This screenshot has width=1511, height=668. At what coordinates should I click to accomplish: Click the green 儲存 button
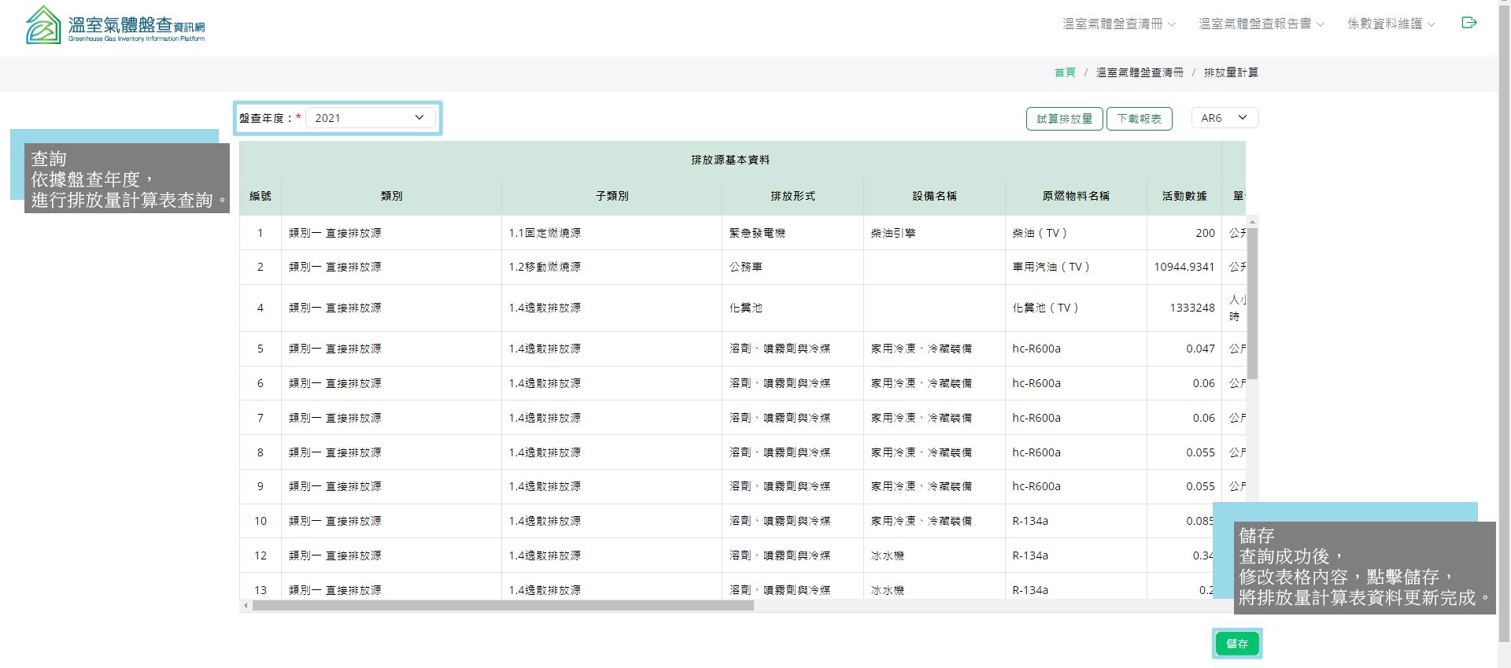pyautogui.click(x=1237, y=644)
